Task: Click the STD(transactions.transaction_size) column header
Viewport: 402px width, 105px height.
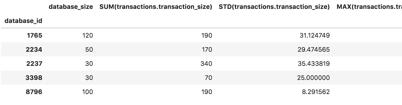Action: [274, 7]
